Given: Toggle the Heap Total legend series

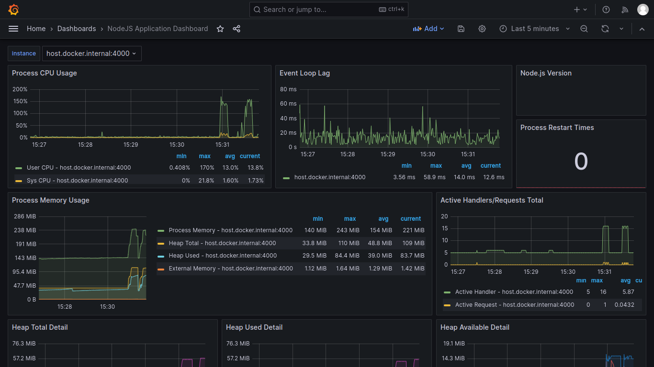Looking at the screenshot, I should [223, 243].
